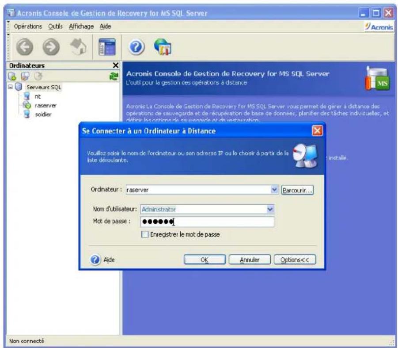Close the Acronis console main window
Viewport: 398px width, 348px height.
pos(388,13)
